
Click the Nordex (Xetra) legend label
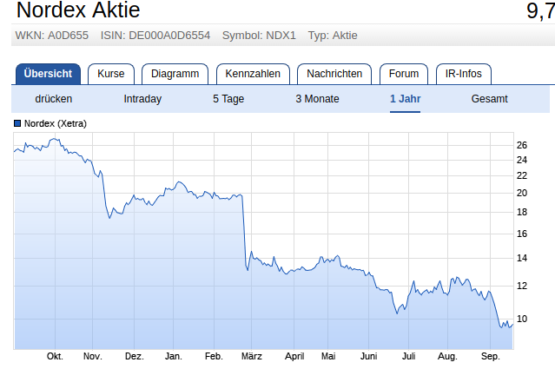tap(56, 124)
